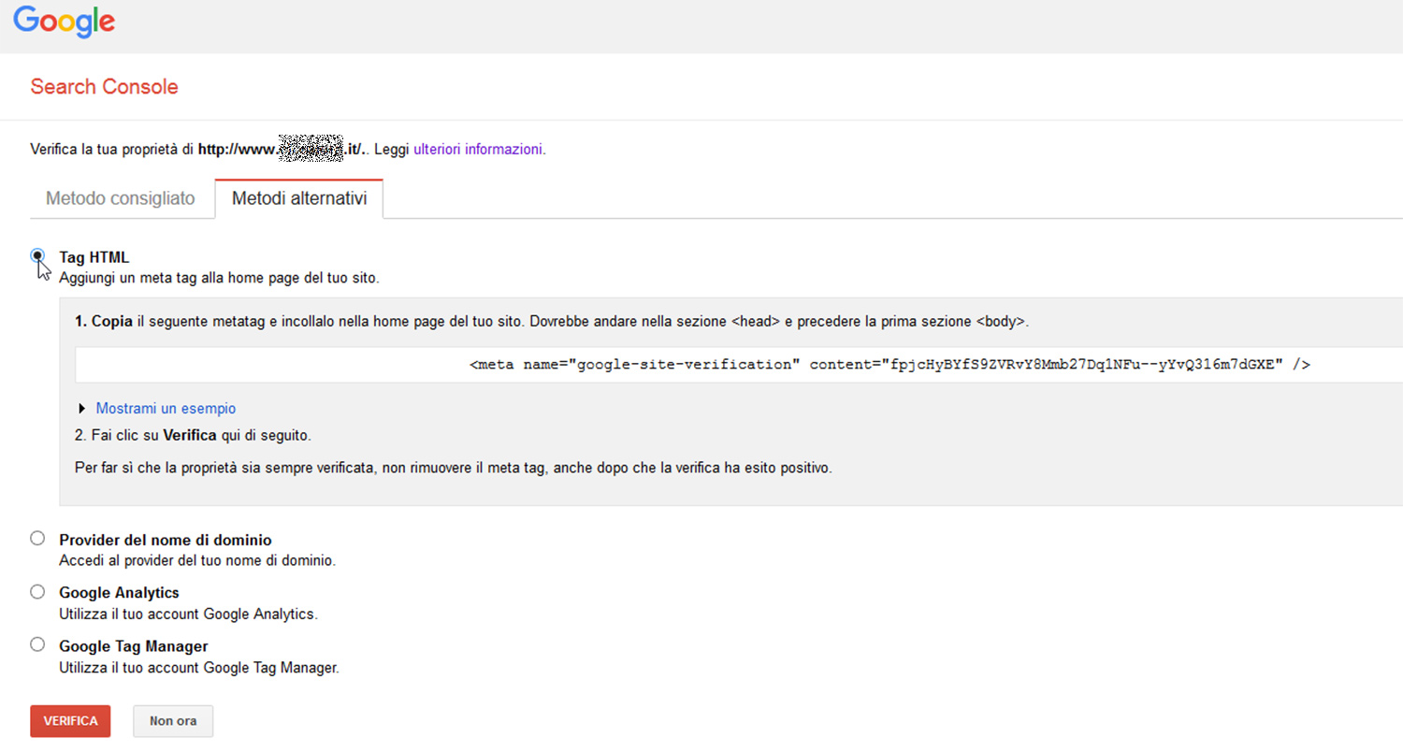Click the 'Mostrami un esempio' link
Screen dimensions: 1403x752
pos(166,409)
